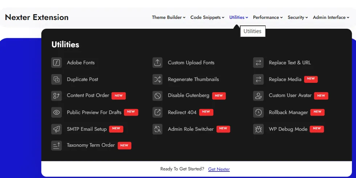This screenshot has height=178, width=356.
Task: Open the Rollback Manager link
Action: pos(289,112)
